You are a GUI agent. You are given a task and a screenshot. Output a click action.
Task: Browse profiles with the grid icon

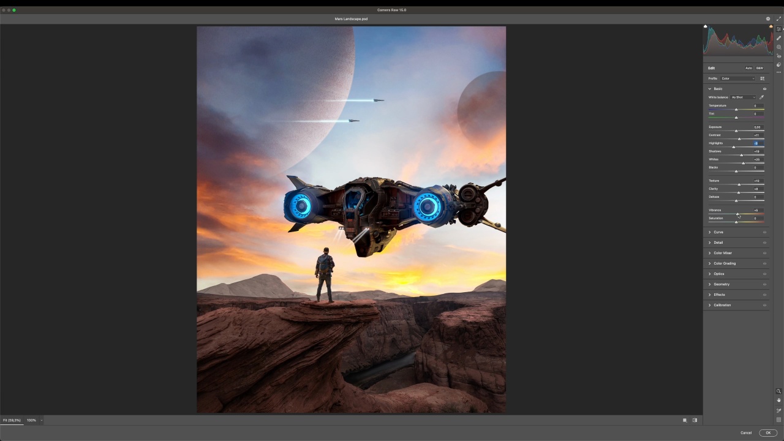[x=762, y=78]
